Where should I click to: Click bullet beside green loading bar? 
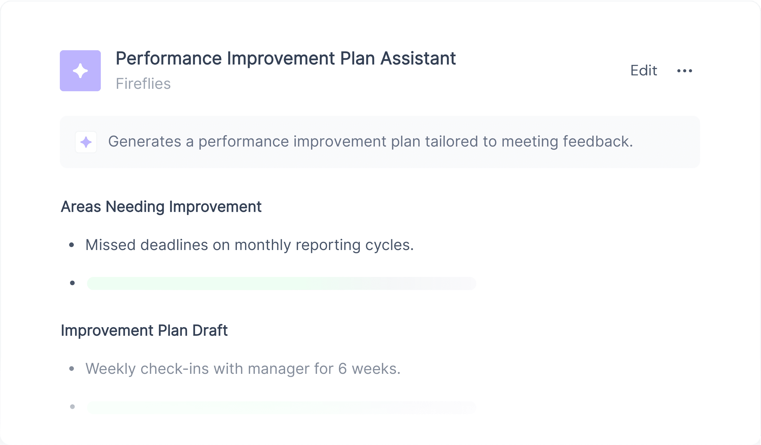(x=72, y=283)
